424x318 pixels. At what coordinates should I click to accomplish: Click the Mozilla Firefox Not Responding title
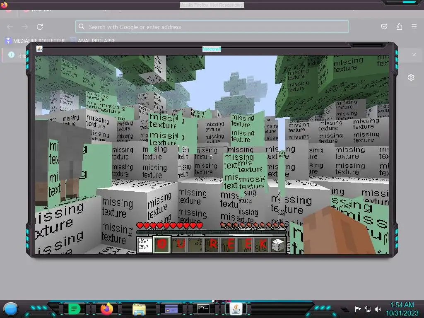(212, 5)
